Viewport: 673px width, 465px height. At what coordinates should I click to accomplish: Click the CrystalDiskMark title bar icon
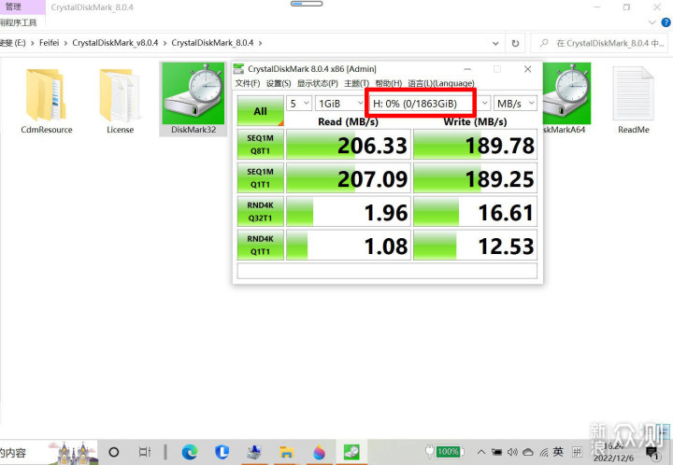click(x=238, y=69)
